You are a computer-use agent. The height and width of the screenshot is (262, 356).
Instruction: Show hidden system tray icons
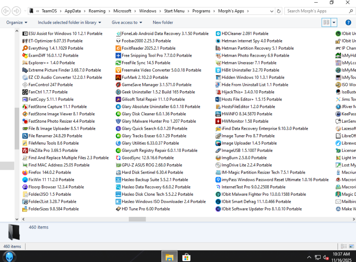tap(309, 257)
